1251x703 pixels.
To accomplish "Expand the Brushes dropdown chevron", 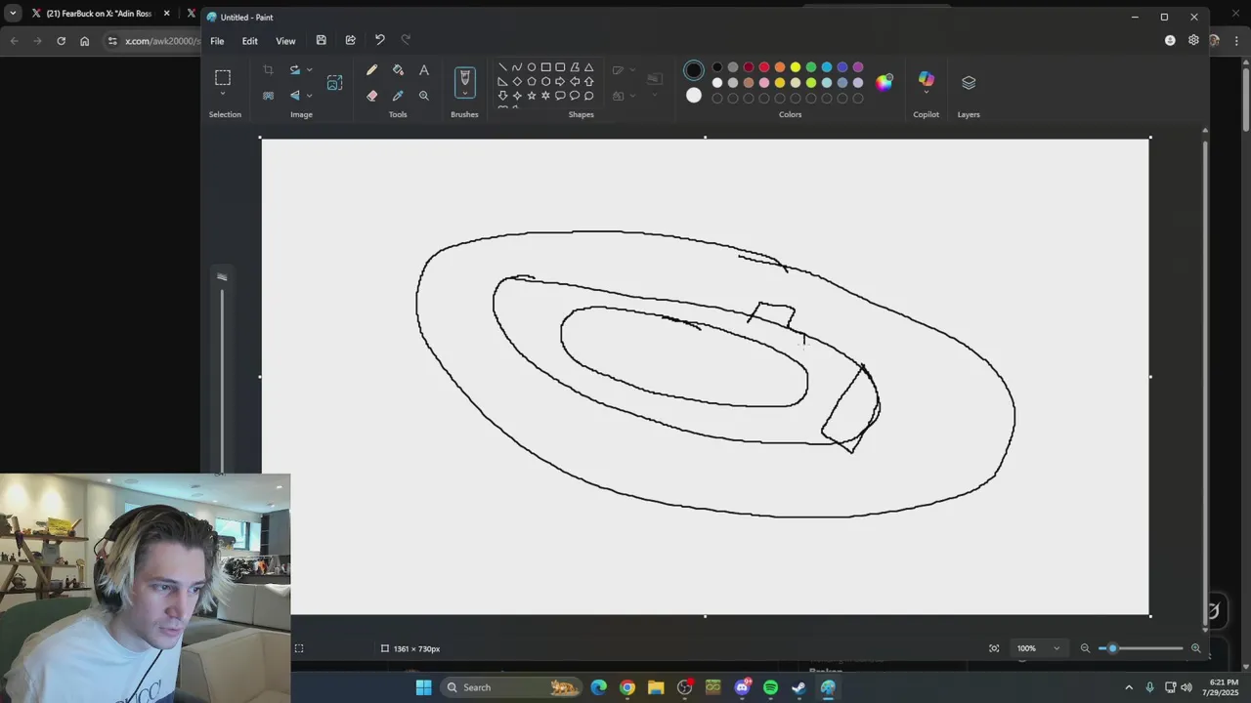I will [464, 94].
